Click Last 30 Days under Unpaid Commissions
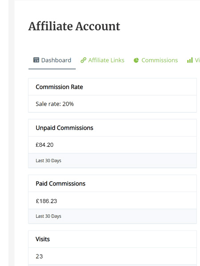Screen dimensions: 200x266 48,161
